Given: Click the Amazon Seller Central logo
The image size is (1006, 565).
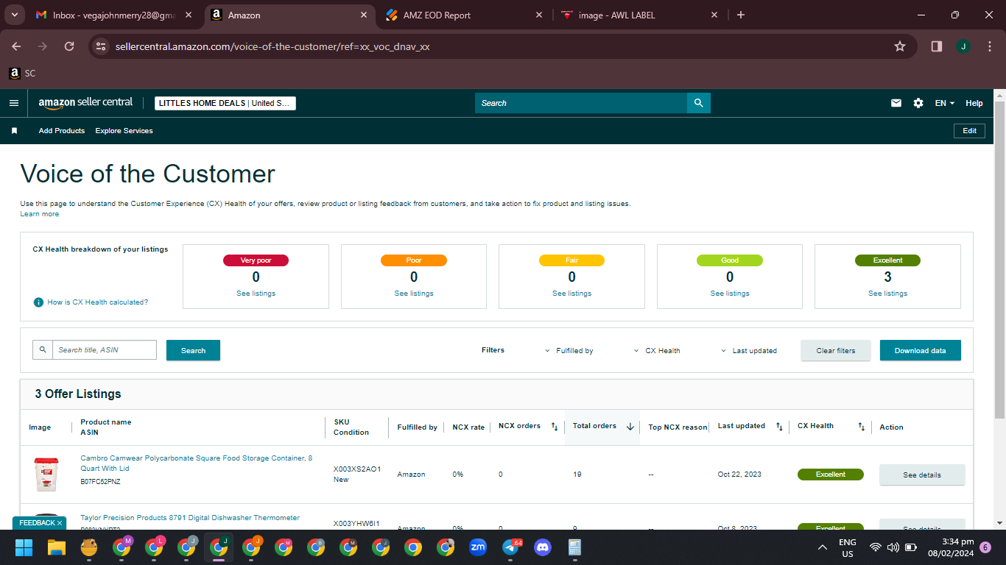Looking at the screenshot, I should tap(85, 103).
